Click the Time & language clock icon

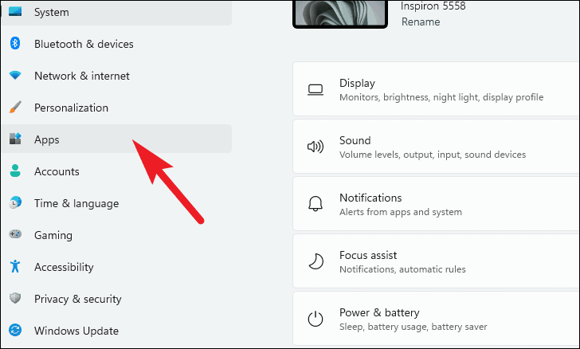pyautogui.click(x=15, y=203)
